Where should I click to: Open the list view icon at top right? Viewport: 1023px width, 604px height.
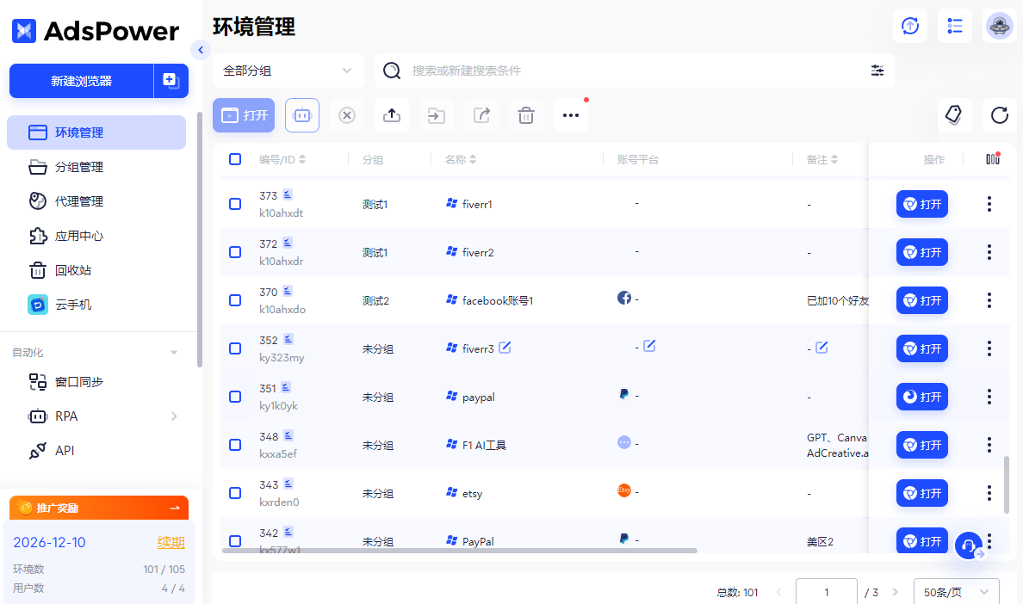pyautogui.click(x=954, y=27)
